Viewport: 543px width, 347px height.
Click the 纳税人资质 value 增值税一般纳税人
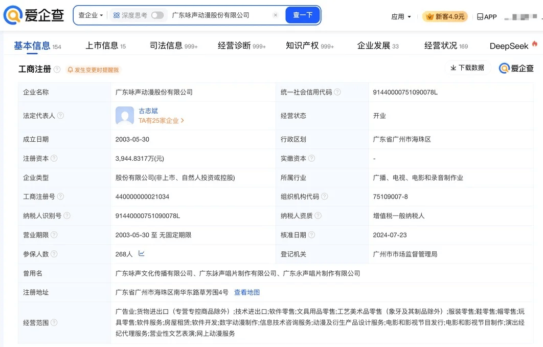pos(399,216)
